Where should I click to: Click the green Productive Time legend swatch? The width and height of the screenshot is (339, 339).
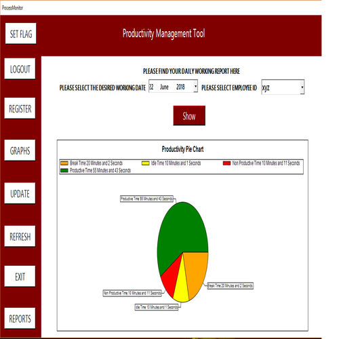(64, 170)
